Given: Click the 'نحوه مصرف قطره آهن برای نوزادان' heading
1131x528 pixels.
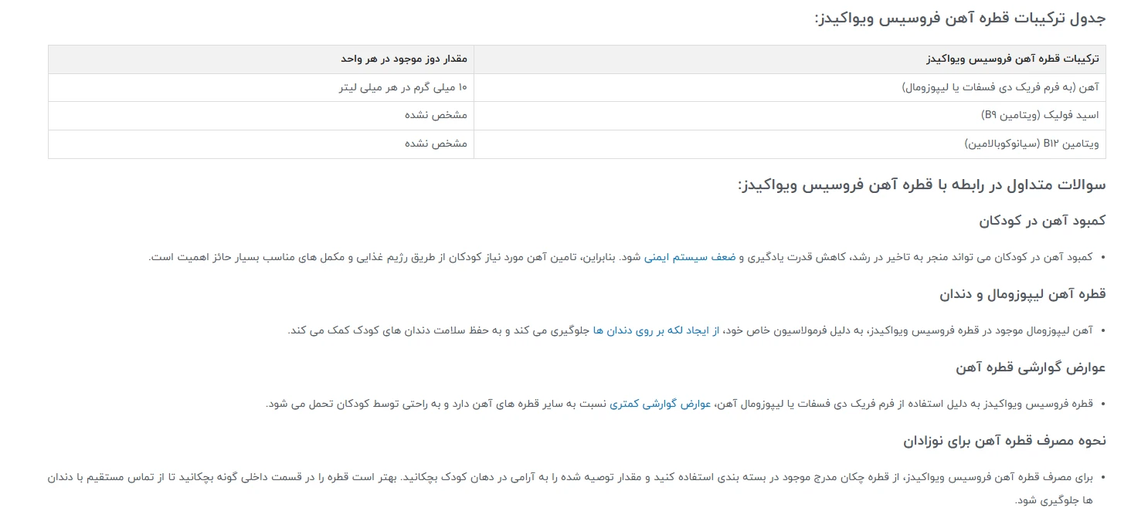Looking at the screenshot, I should (1004, 441).
